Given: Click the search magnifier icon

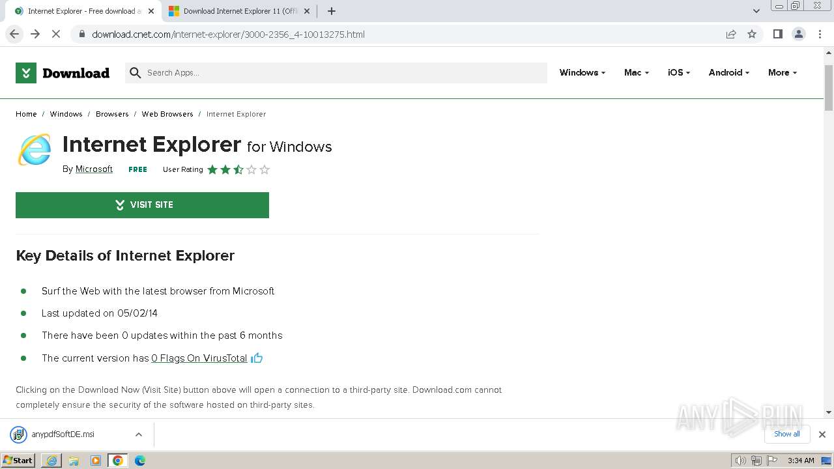Looking at the screenshot, I should click(136, 73).
